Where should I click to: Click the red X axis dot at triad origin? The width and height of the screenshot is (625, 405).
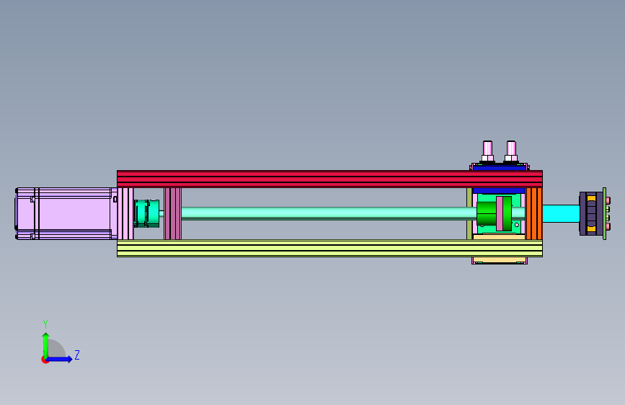pyautogui.click(x=45, y=360)
